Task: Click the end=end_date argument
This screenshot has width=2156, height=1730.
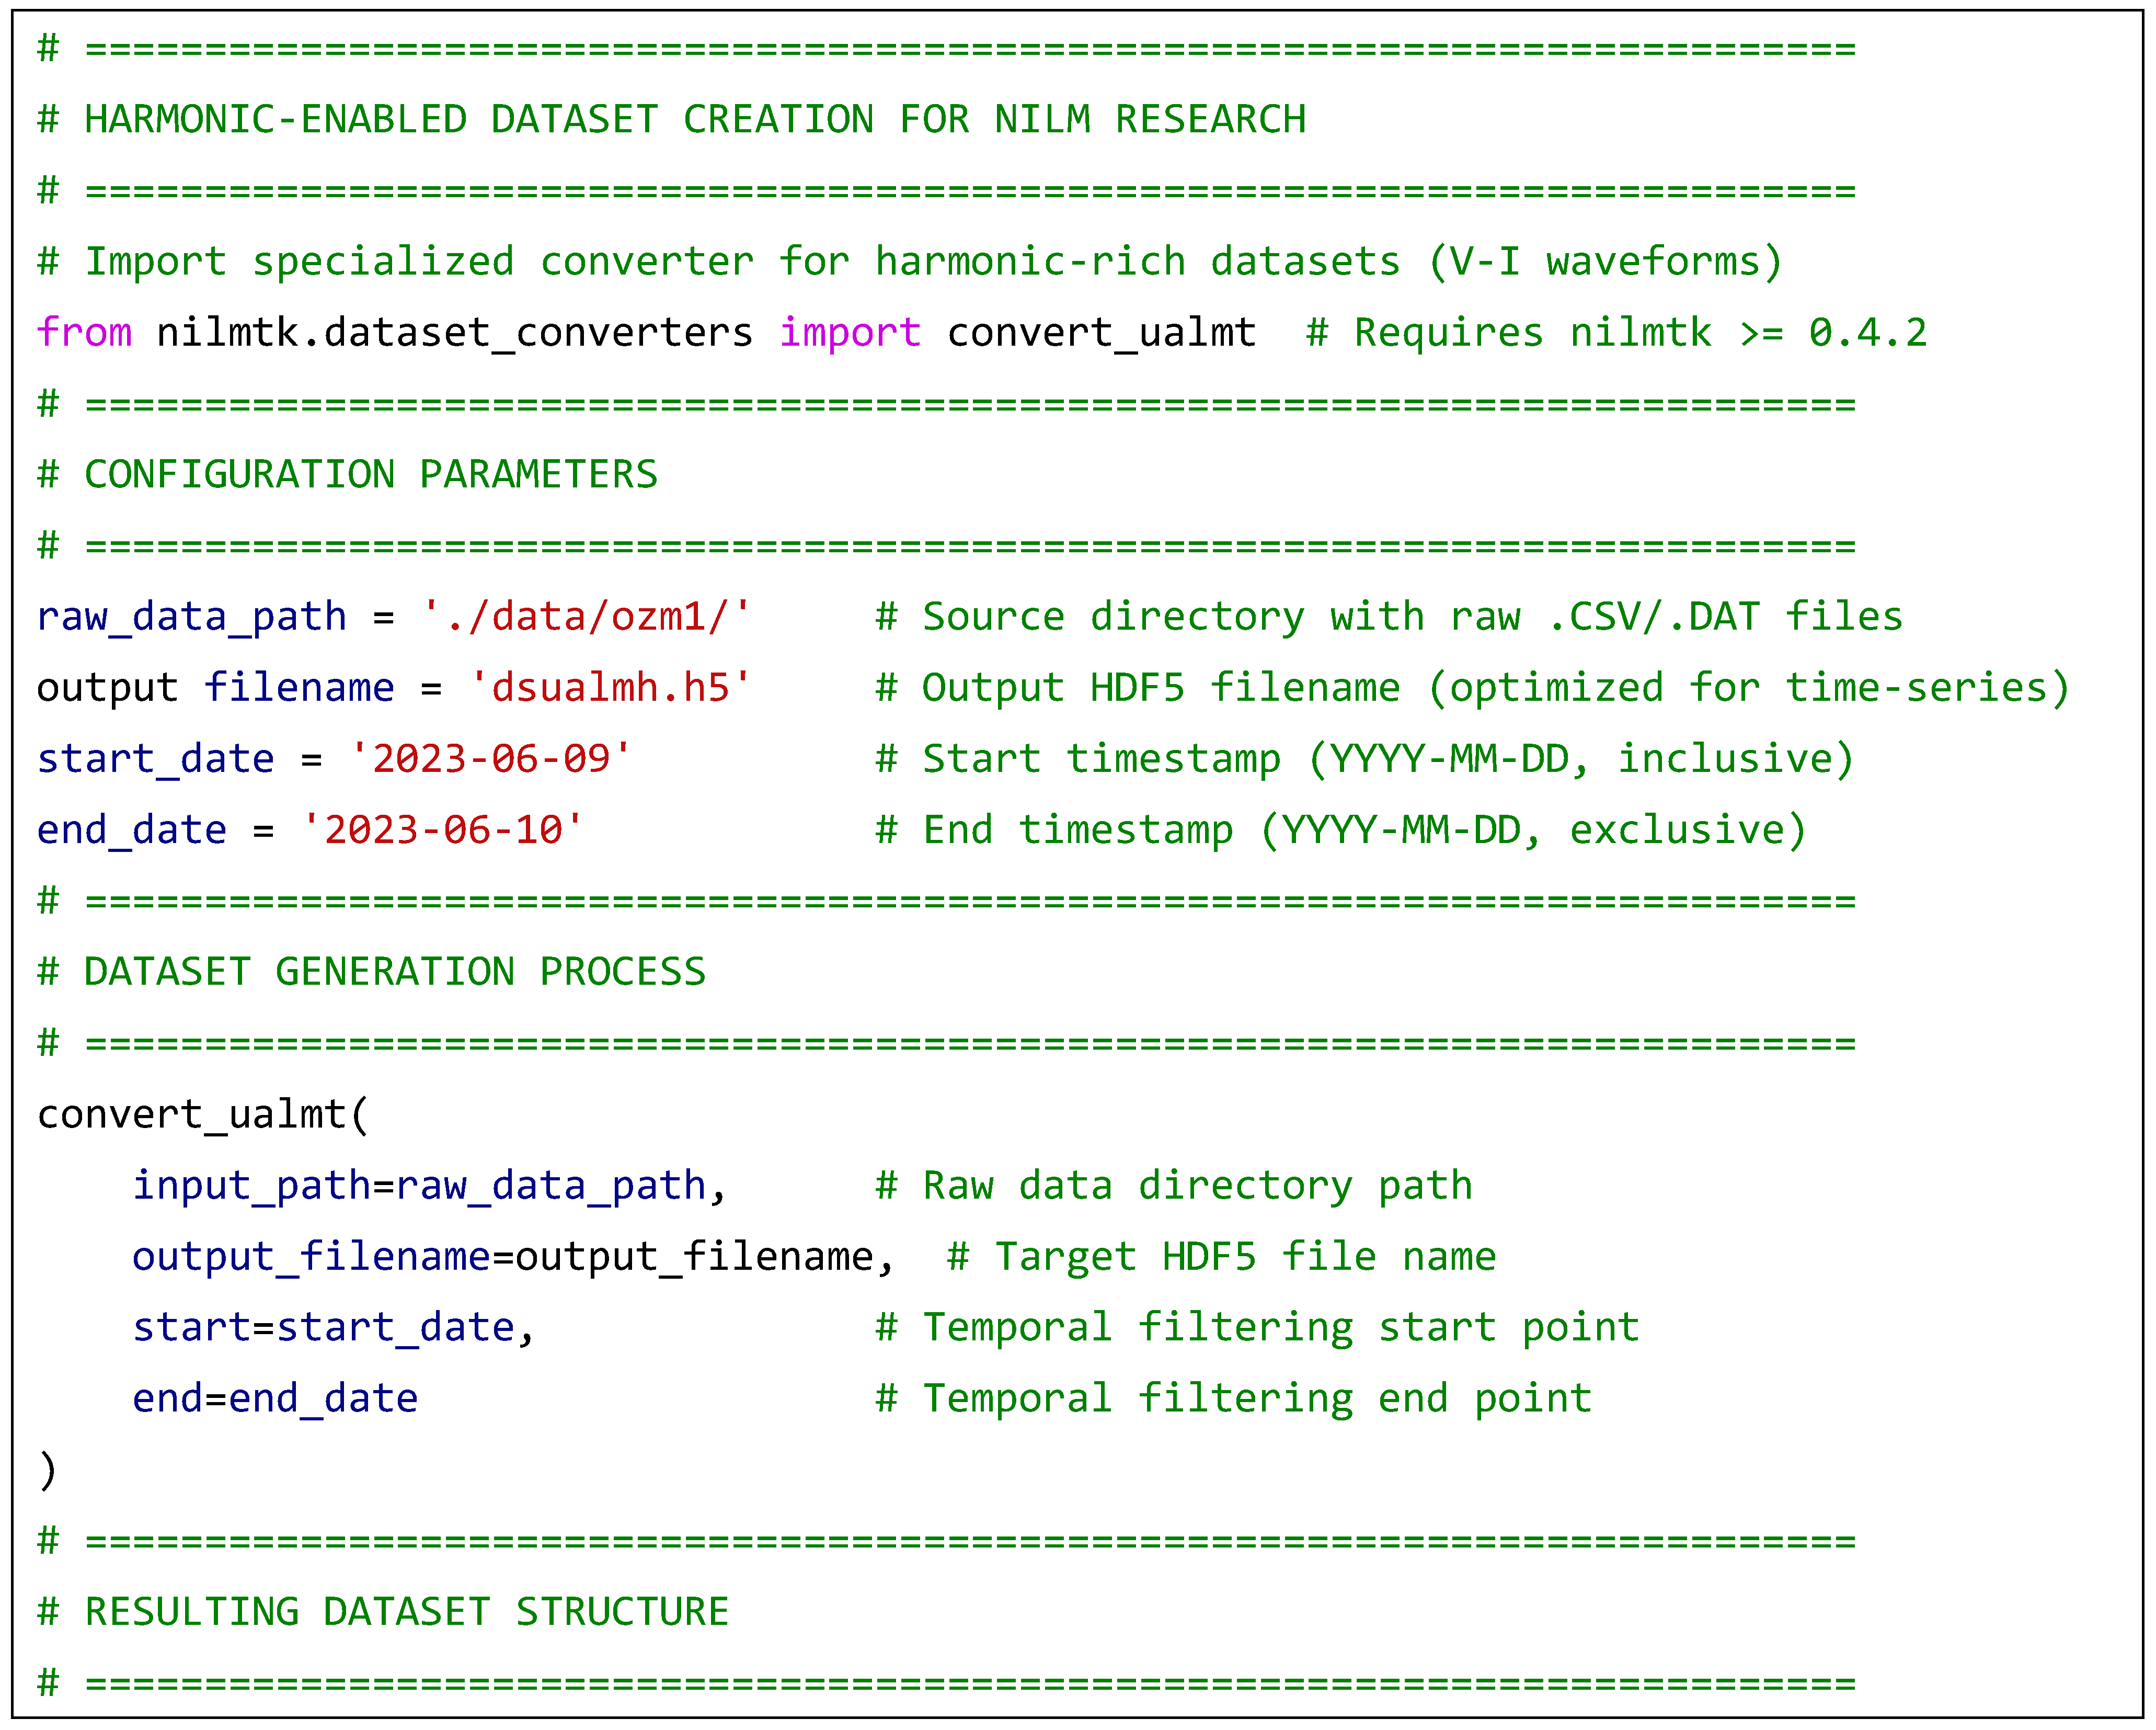Action: click(x=275, y=1398)
